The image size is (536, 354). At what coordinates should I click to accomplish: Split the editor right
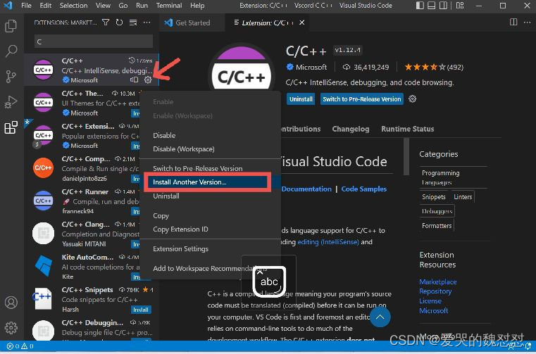(x=513, y=23)
